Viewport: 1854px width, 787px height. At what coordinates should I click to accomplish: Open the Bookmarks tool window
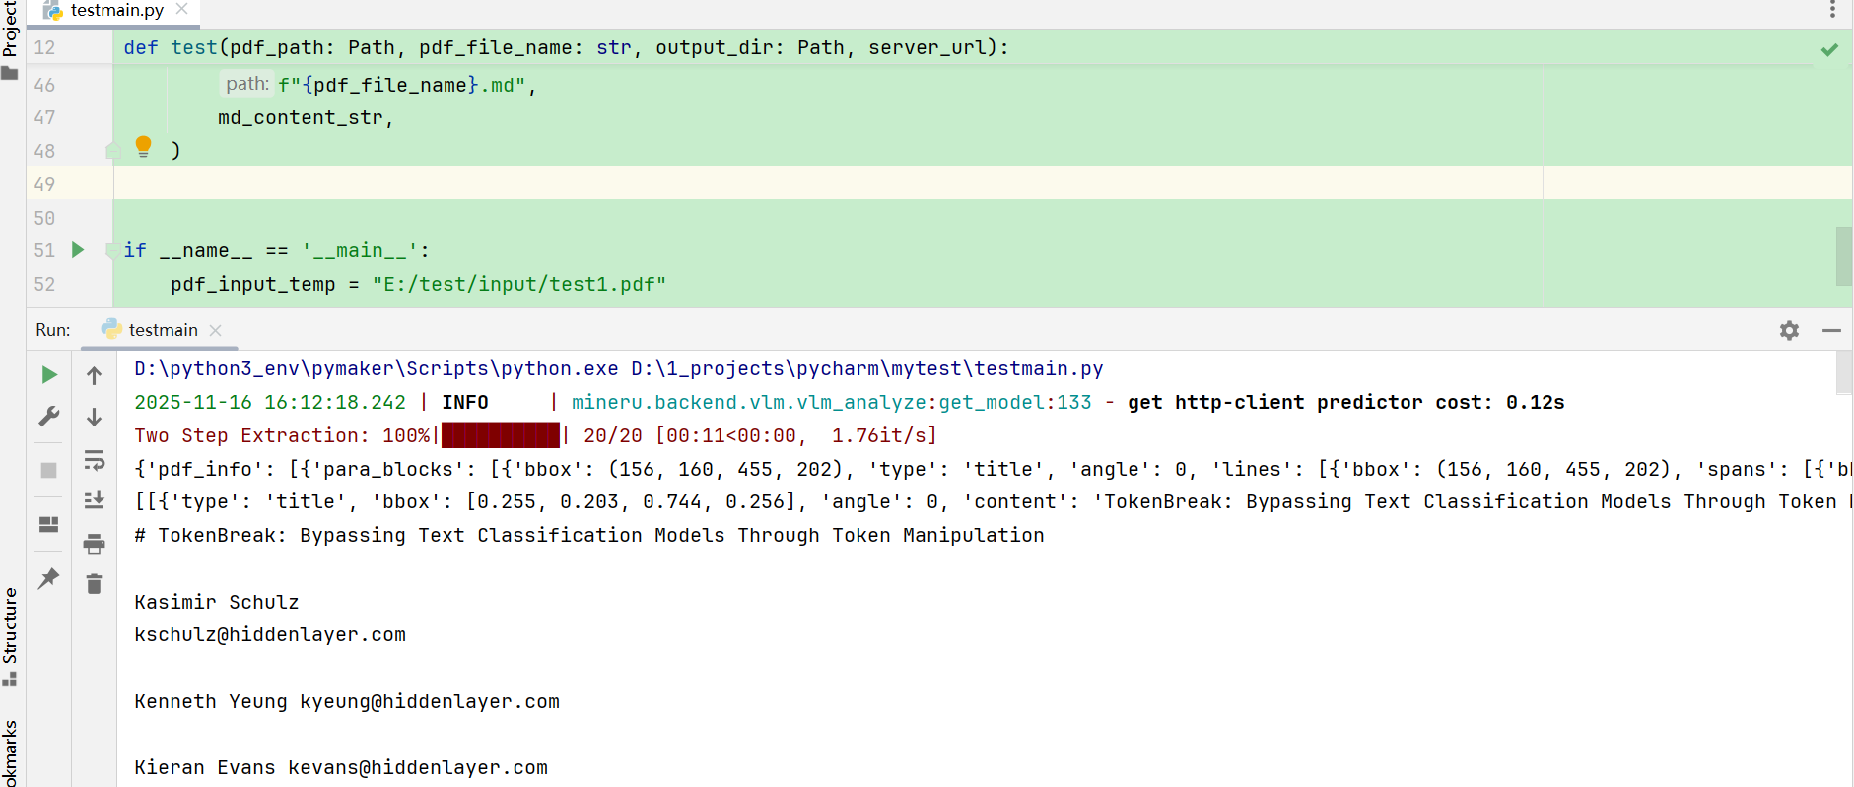point(10,754)
